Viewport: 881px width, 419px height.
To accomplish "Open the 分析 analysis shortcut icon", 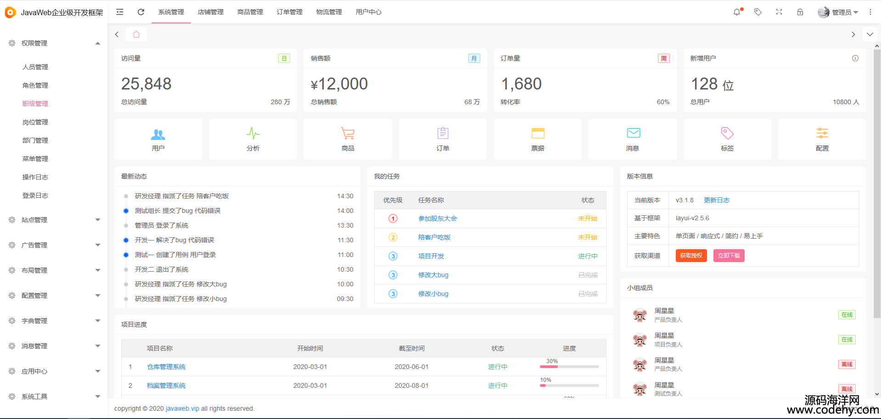I will tap(253, 134).
